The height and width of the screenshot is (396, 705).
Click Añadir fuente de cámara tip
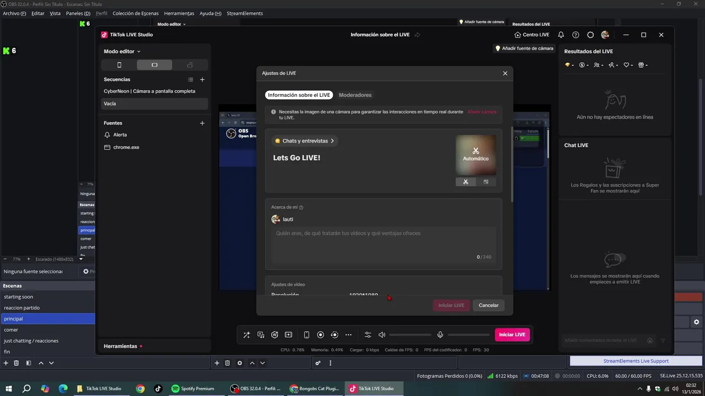(x=524, y=48)
